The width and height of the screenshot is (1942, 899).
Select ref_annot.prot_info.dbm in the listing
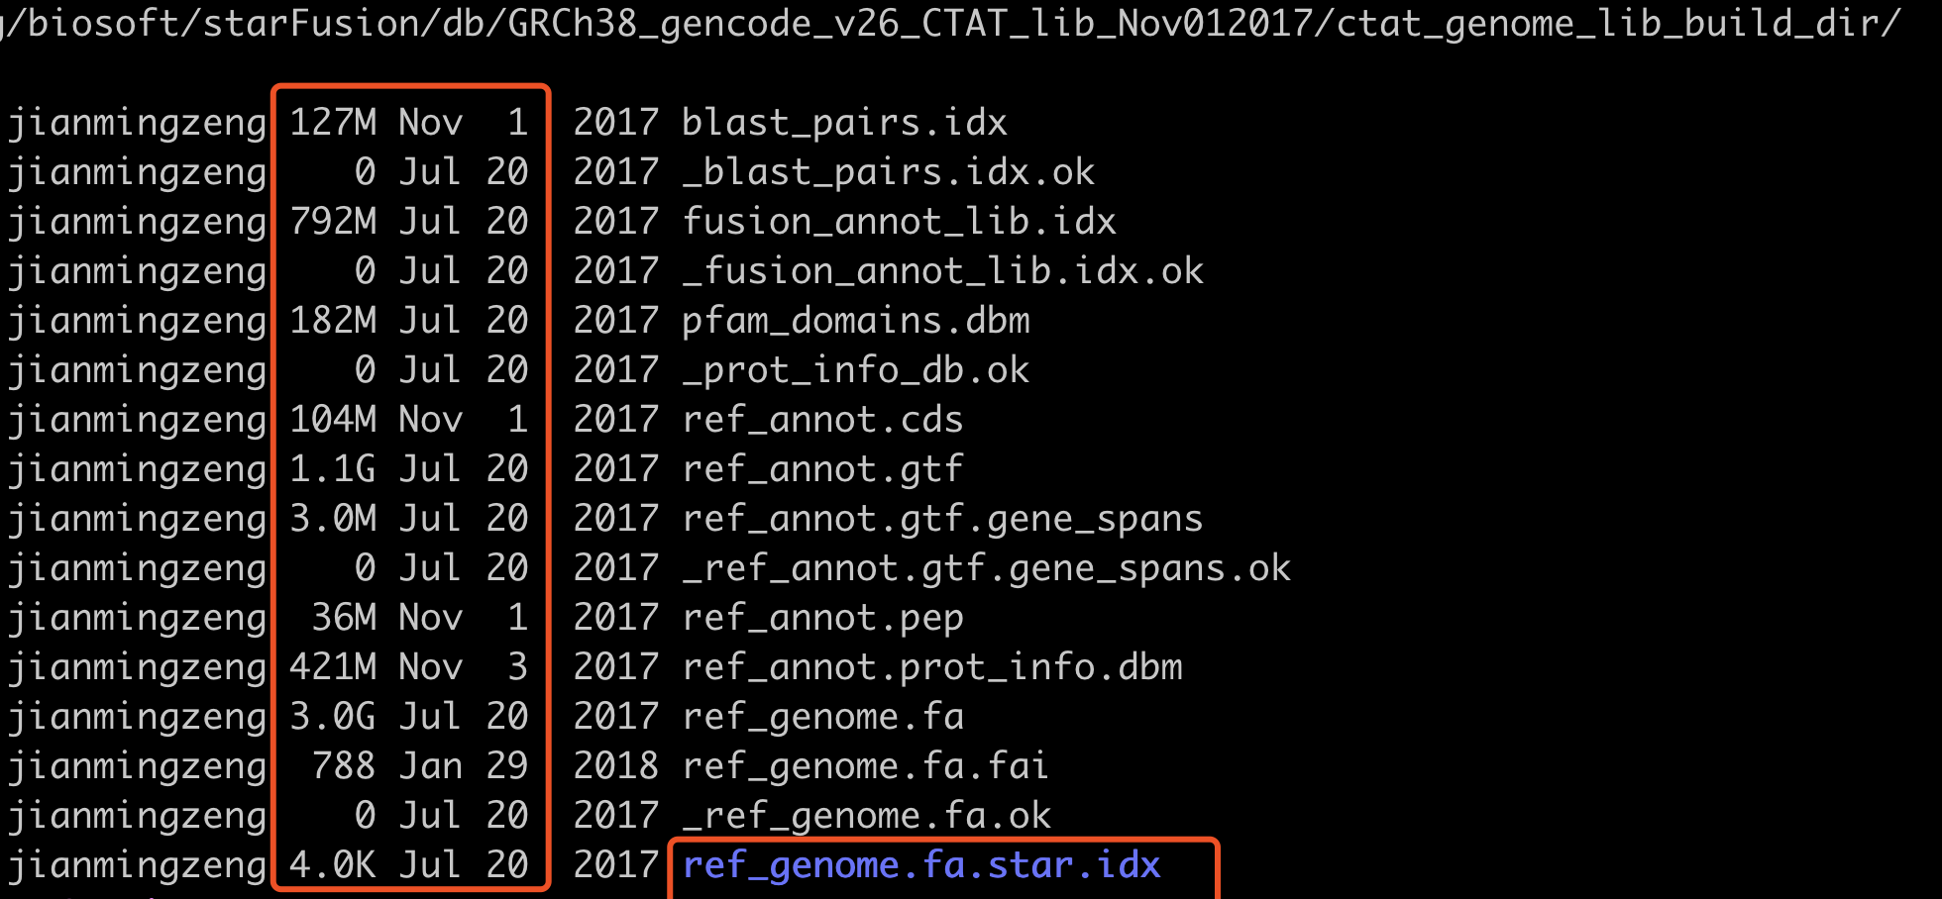tap(931, 667)
